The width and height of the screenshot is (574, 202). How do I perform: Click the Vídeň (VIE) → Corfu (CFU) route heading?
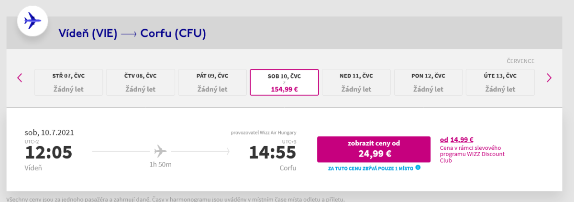pos(132,34)
